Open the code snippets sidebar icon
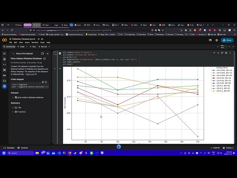The height and width of the screenshot is (178, 237). tap(4, 65)
